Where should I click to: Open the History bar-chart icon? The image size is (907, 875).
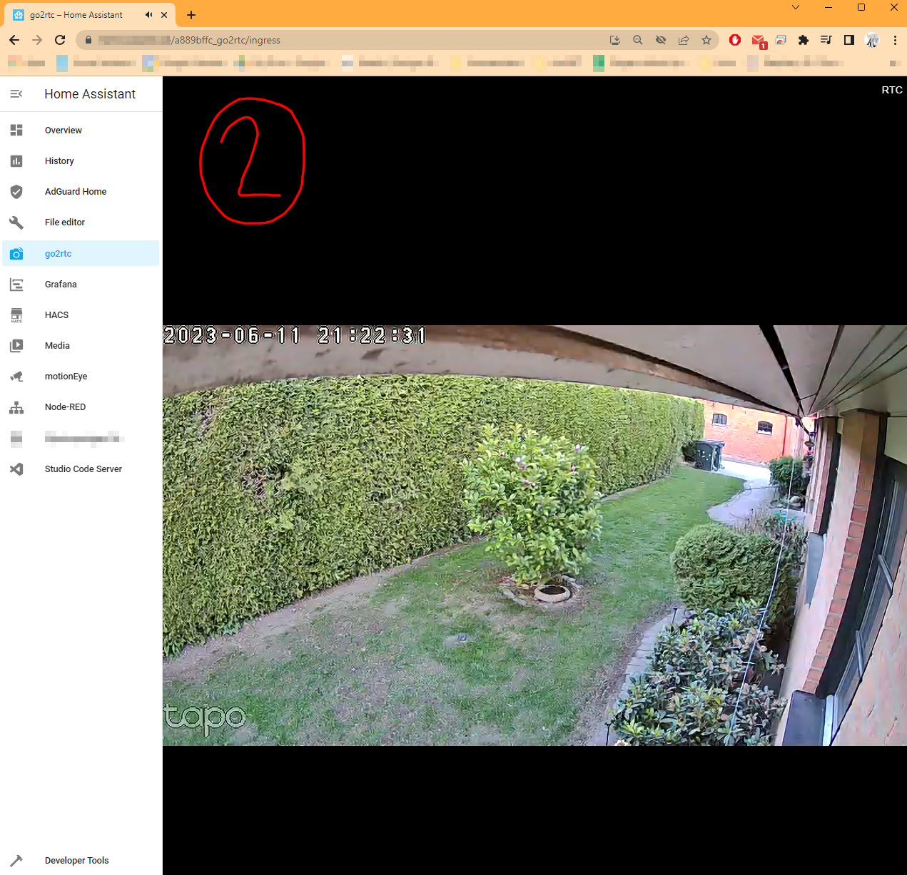(16, 160)
